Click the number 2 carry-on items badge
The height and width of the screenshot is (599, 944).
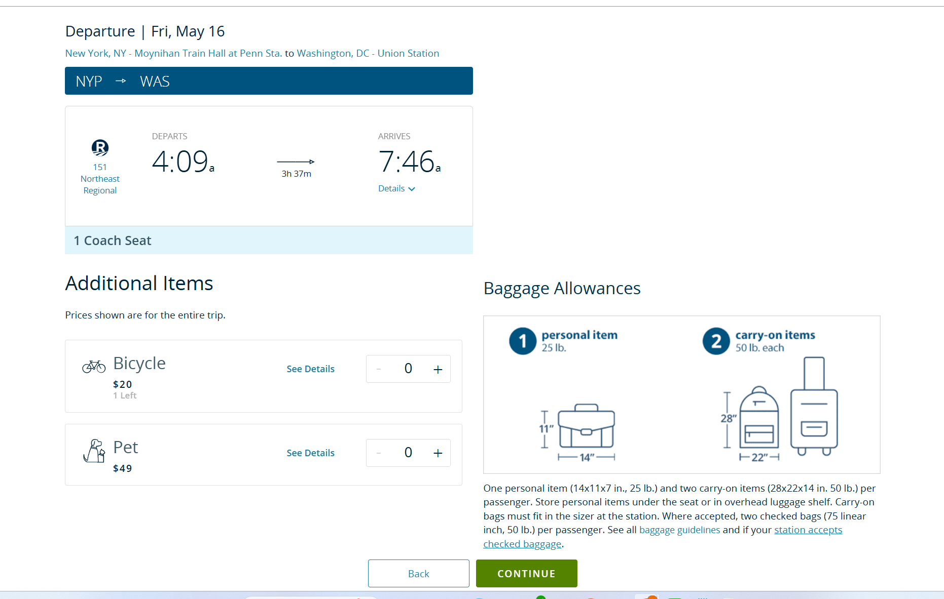point(716,341)
